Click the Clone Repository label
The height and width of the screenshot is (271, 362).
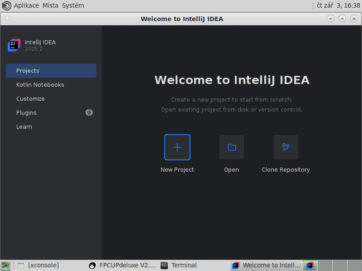(x=286, y=170)
